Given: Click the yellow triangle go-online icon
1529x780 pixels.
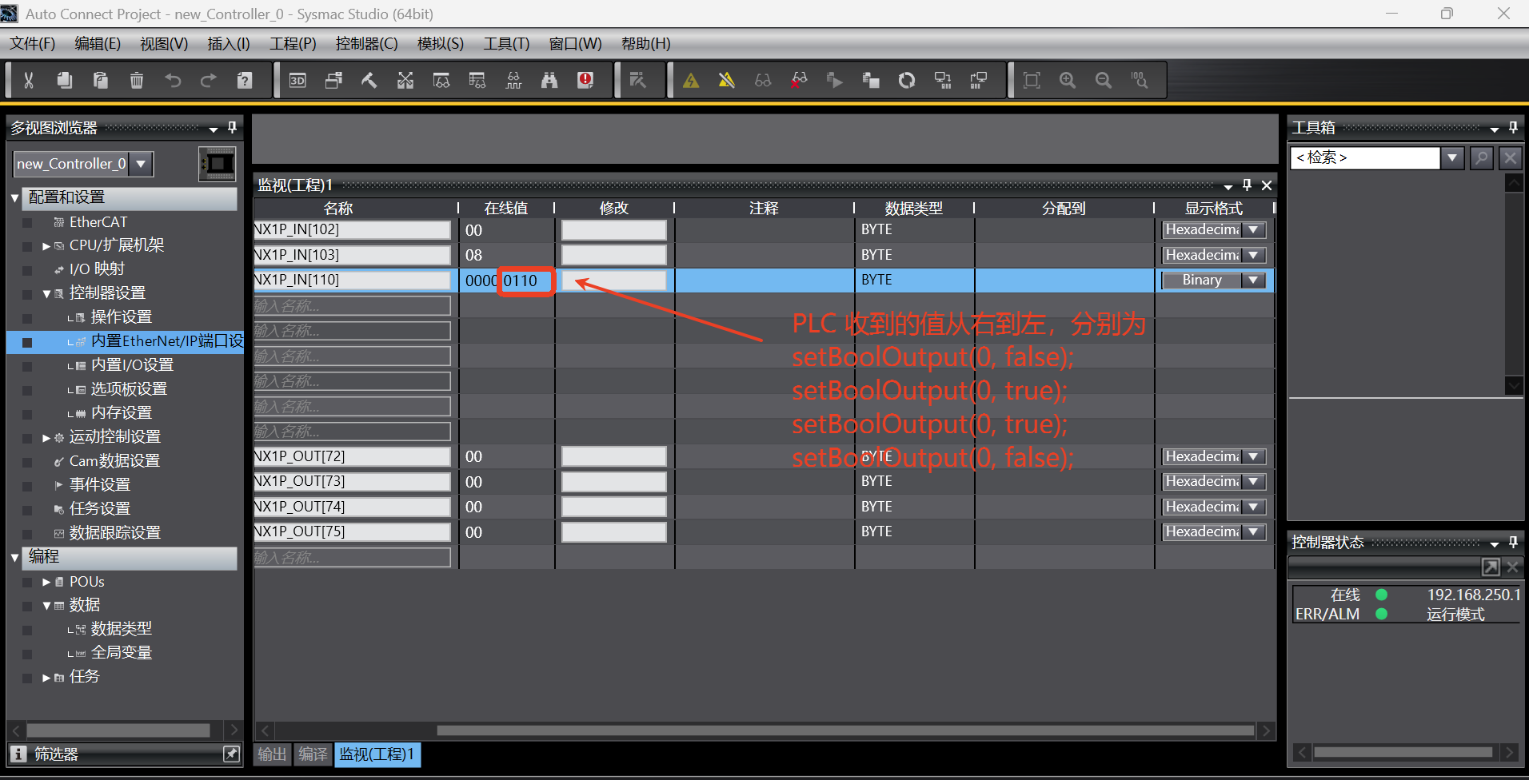Looking at the screenshot, I should click(x=691, y=80).
